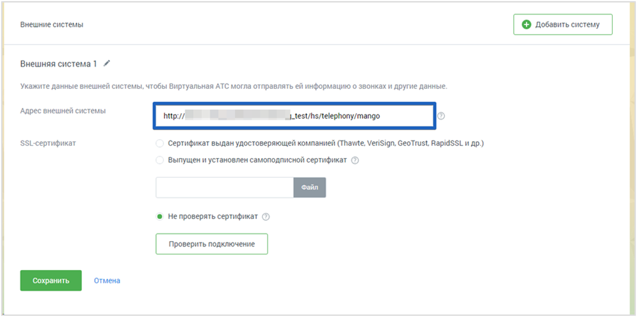Click the Внешние системы section heading
Image resolution: width=637 pixels, height=317 pixels.
[52, 25]
